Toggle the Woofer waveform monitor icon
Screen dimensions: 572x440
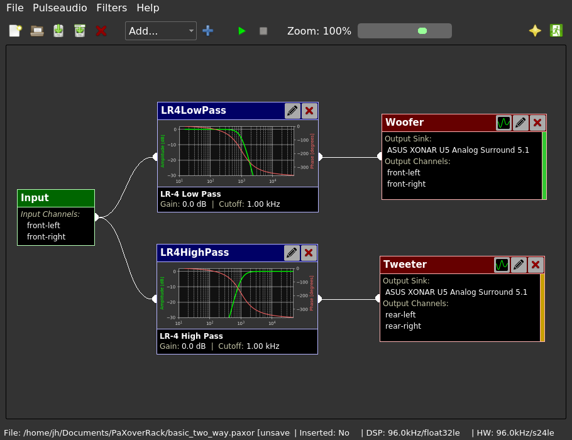coord(503,123)
